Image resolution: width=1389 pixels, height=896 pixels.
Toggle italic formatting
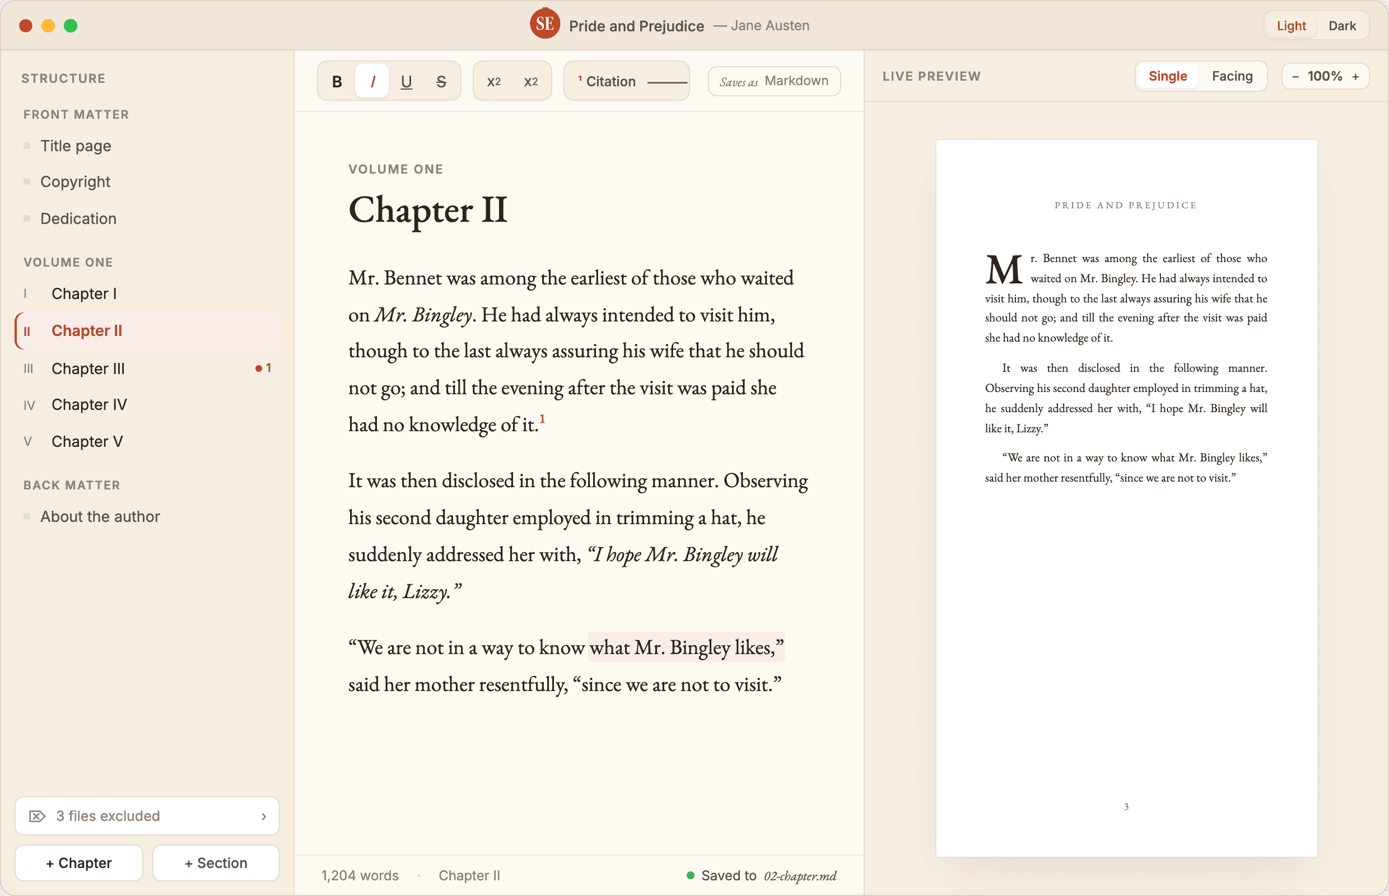(x=372, y=81)
